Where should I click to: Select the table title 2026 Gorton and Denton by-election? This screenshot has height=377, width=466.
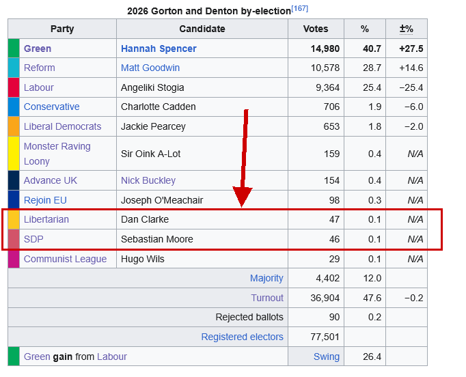point(209,11)
